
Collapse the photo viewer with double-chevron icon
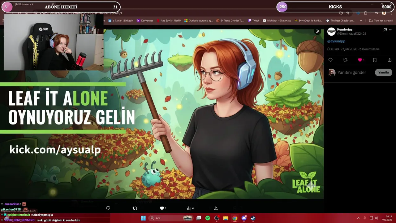coord(317,31)
